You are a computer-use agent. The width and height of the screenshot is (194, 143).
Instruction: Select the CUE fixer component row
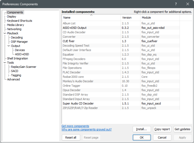(121, 41)
